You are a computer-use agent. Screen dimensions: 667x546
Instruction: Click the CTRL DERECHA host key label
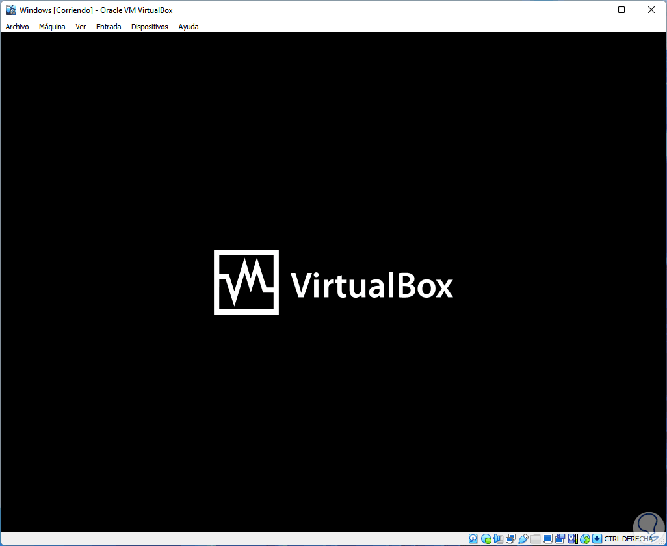coord(628,539)
